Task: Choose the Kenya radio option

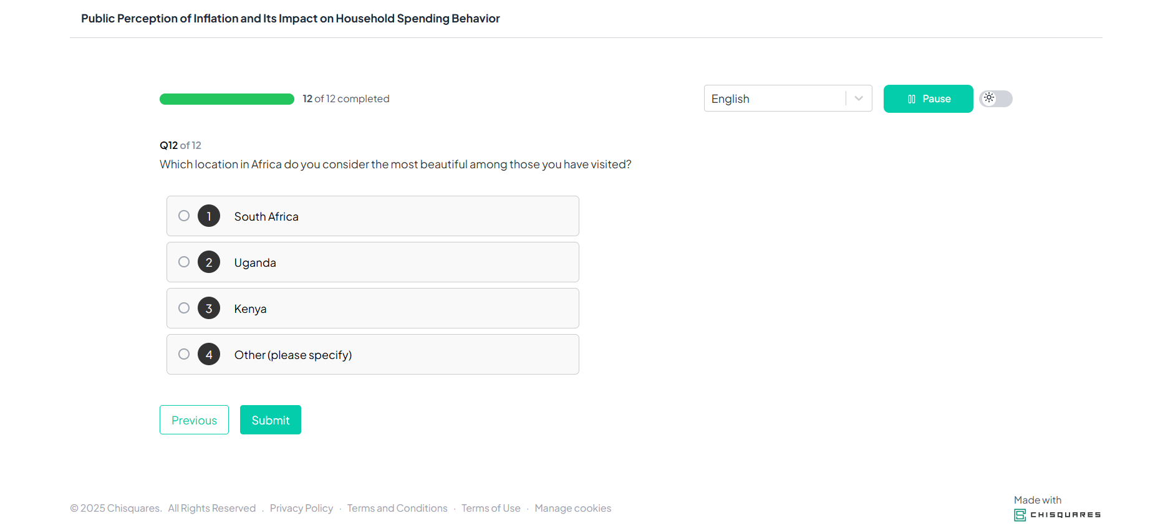Action: pyautogui.click(x=184, y=308)
